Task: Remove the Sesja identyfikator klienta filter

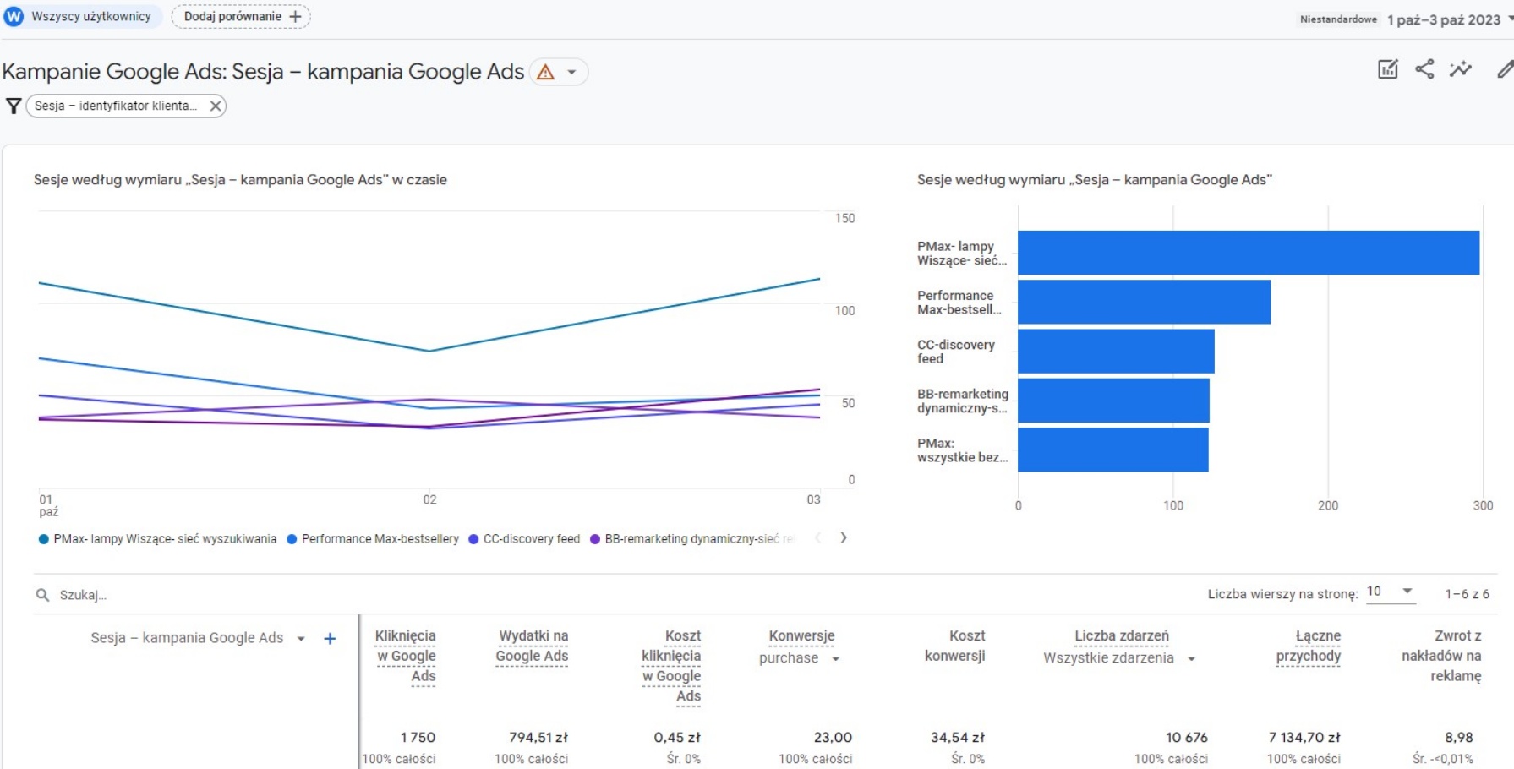Action: pyautogui.click(x=216, y=106)
